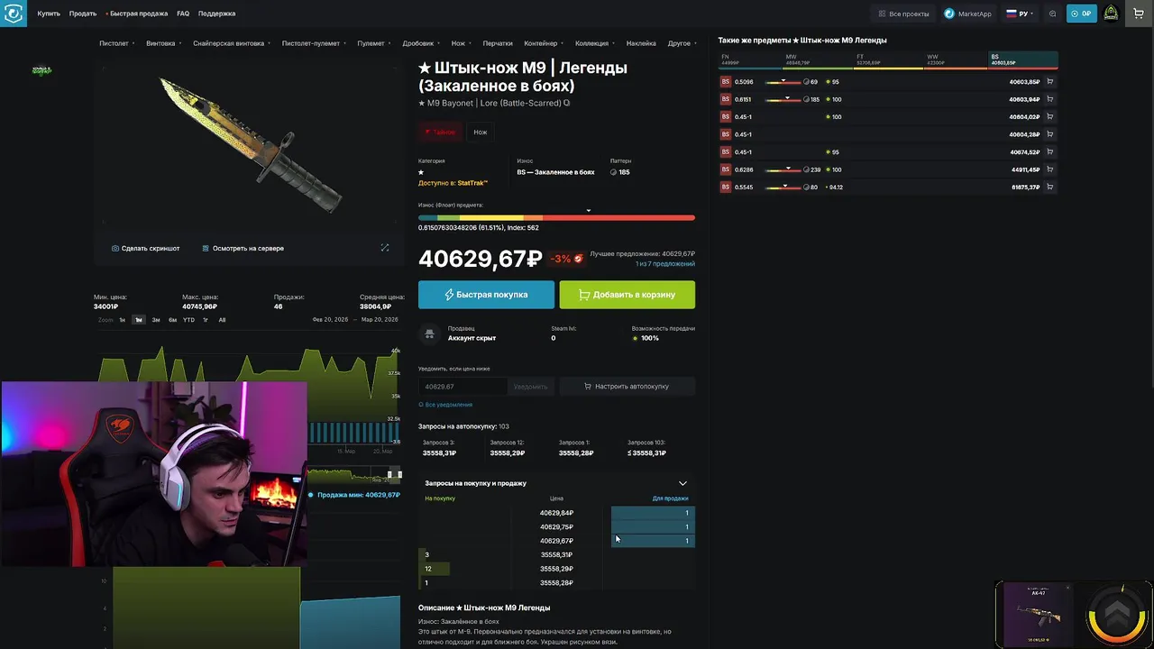Add the 40604,02₽ listing to cart
Screen dimensions: 1154x649
pos(1049,117)
